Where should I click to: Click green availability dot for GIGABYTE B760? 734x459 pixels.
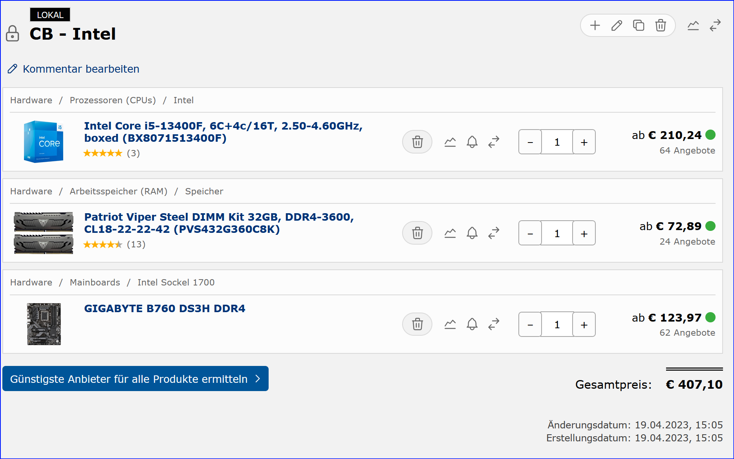coord(710,317)
